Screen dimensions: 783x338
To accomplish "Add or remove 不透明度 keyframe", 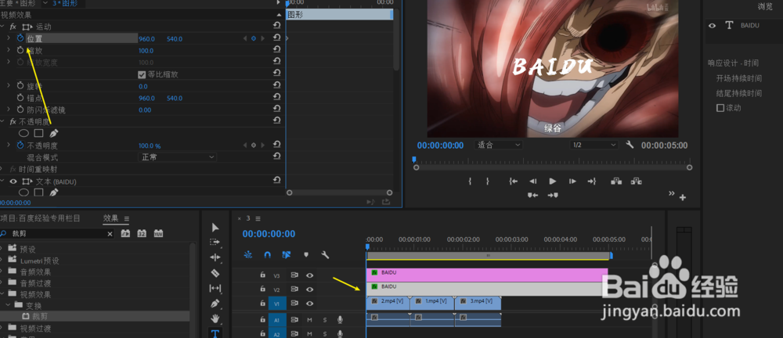I will tap(253, 146).
